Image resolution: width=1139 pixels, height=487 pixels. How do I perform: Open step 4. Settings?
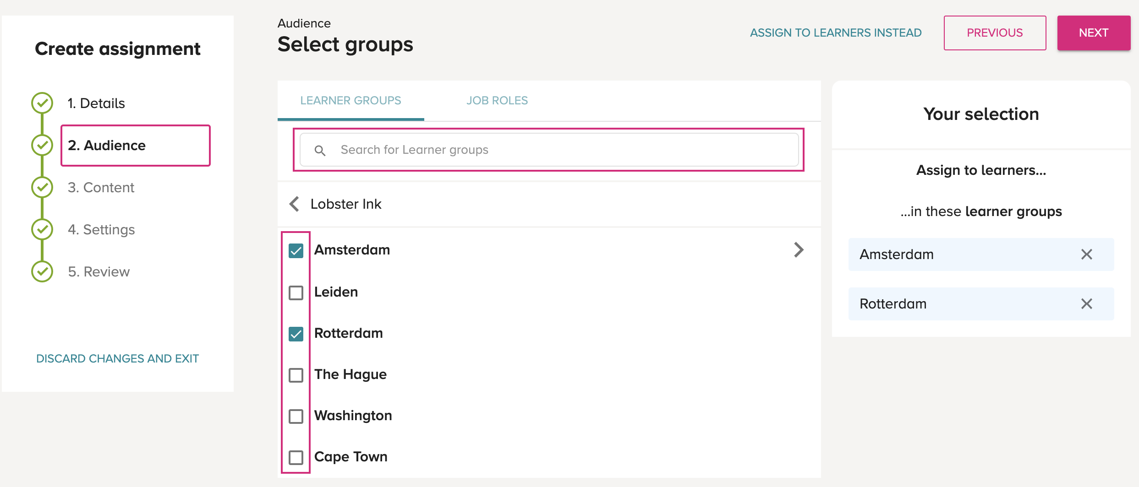tap(101, 230)
